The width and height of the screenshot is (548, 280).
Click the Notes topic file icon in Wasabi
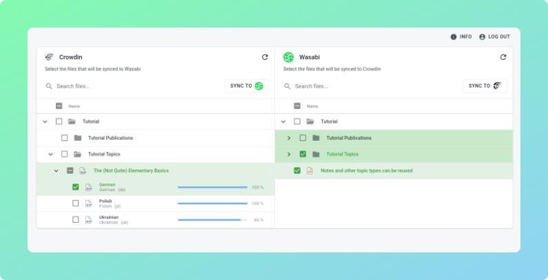pyautogui.click(x=309, y=170)
